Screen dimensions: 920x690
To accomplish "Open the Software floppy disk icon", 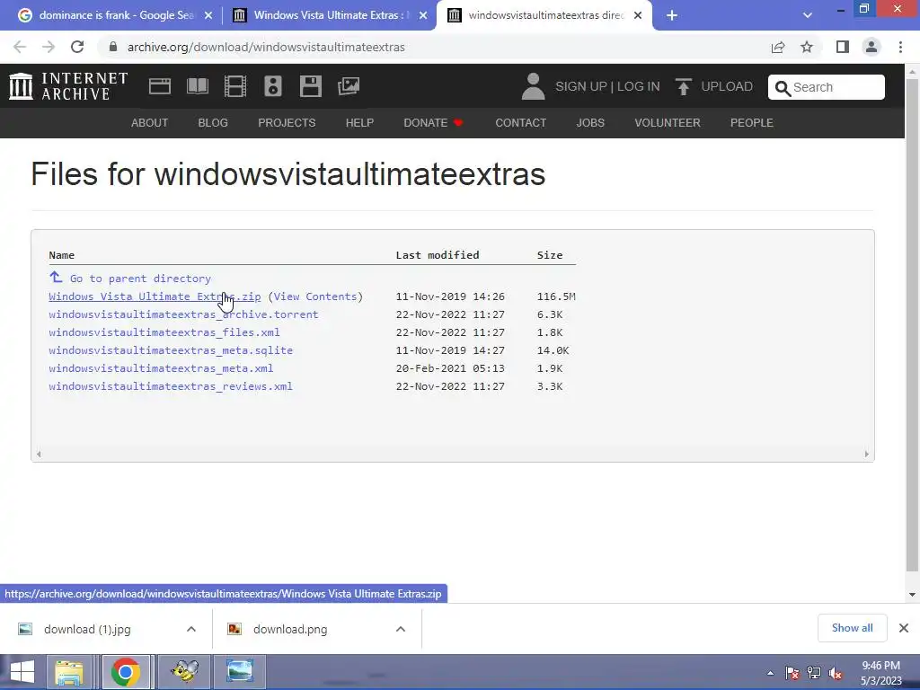I will pyautogui.click(x=310, y=86).
